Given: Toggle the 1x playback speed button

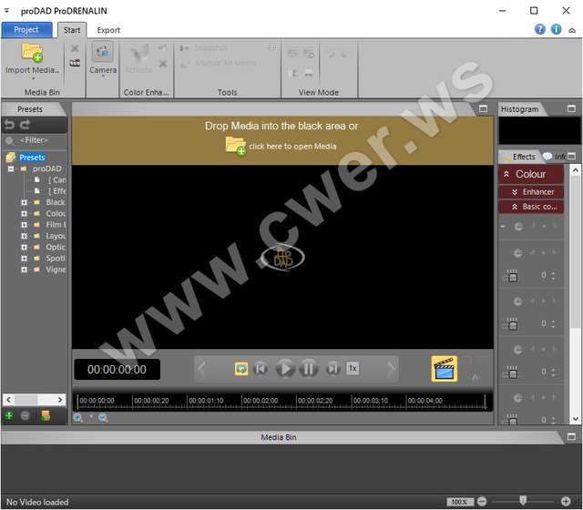Looking at the screenshot, I should point(353,369).
